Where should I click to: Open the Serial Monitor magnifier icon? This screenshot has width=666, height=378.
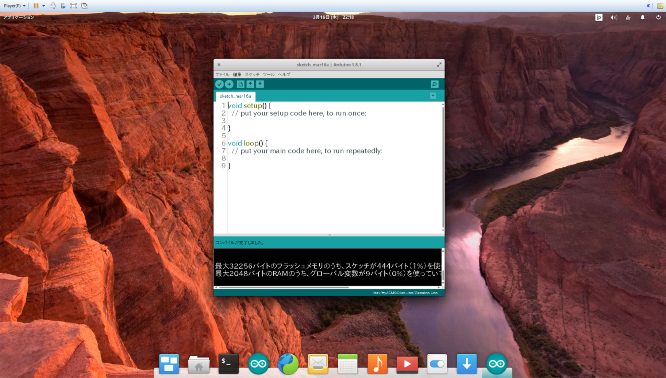[x=434, y=84]
